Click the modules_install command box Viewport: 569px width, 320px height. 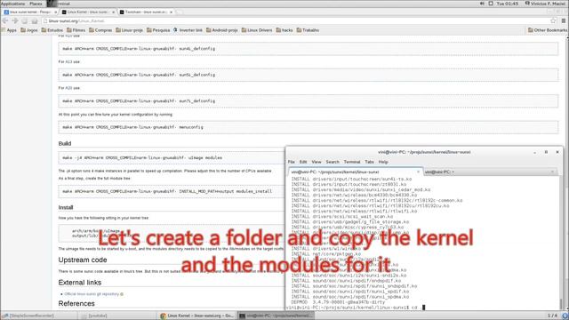pyautogui.click(x=172, y=191)
